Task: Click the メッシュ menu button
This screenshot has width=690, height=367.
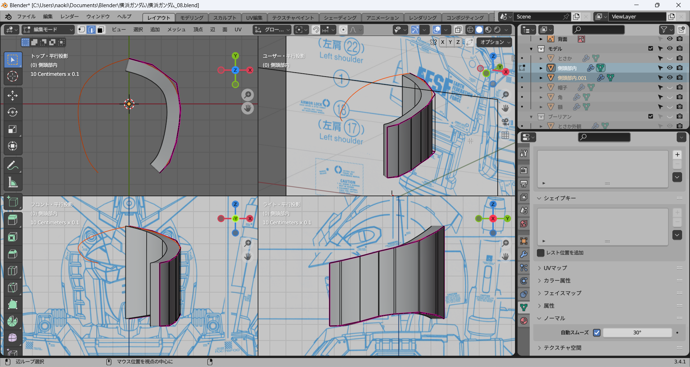Action: (x=176, y=30)
